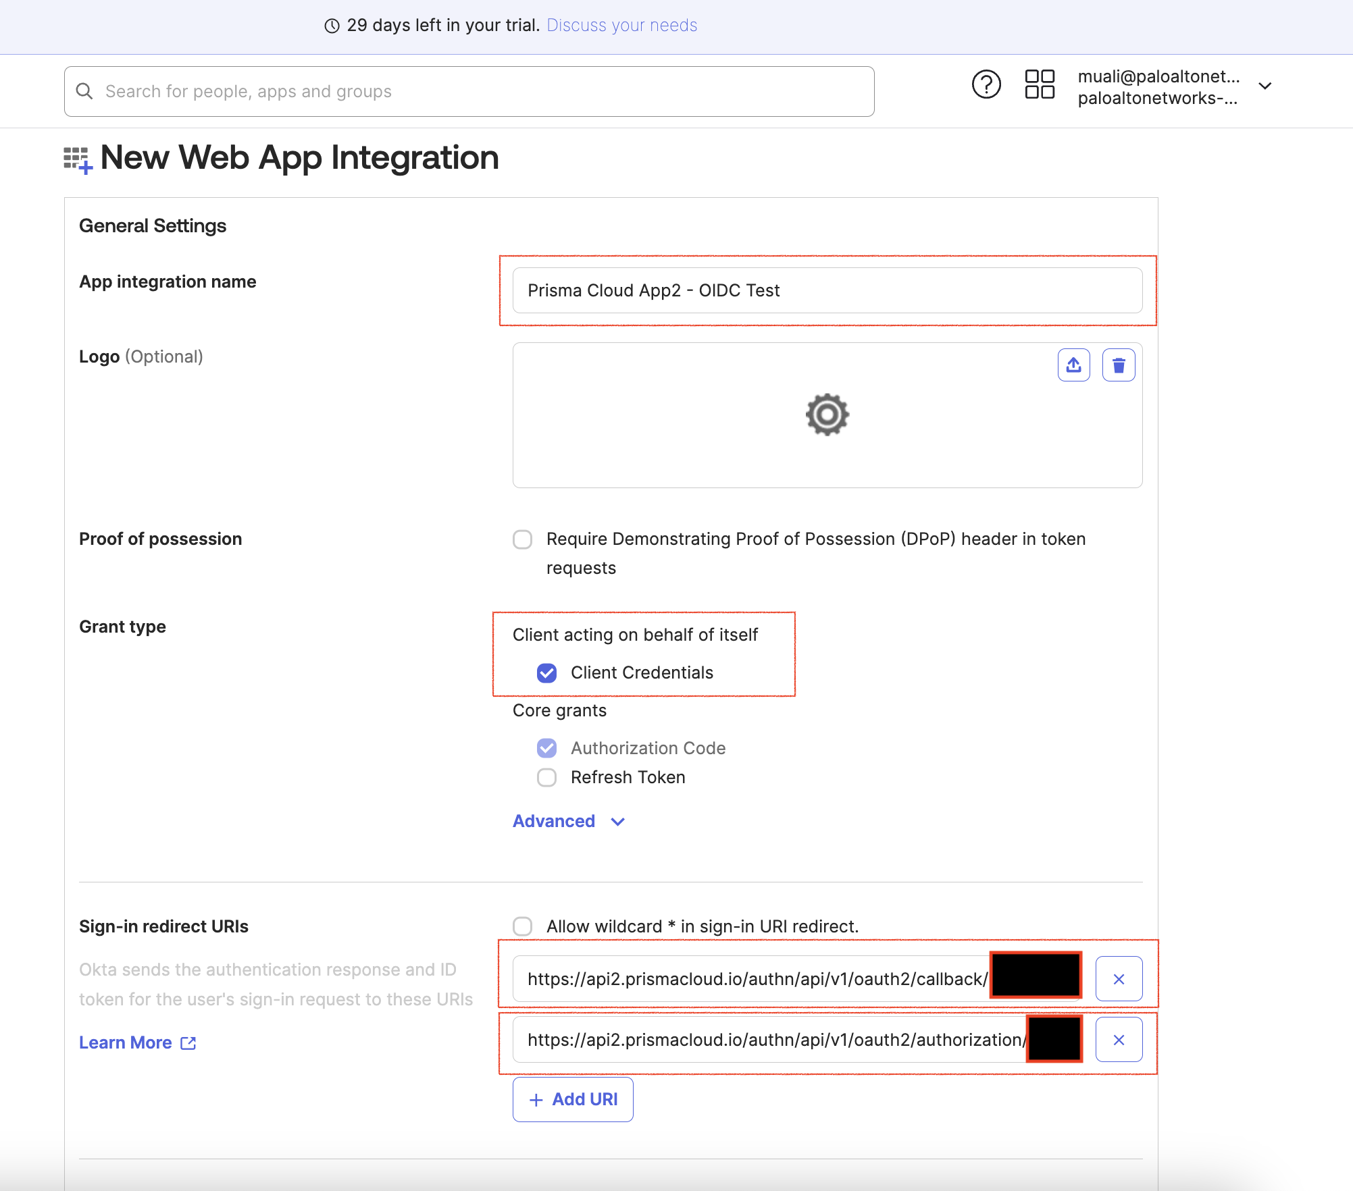Click the App integration name field

point(827,290)
